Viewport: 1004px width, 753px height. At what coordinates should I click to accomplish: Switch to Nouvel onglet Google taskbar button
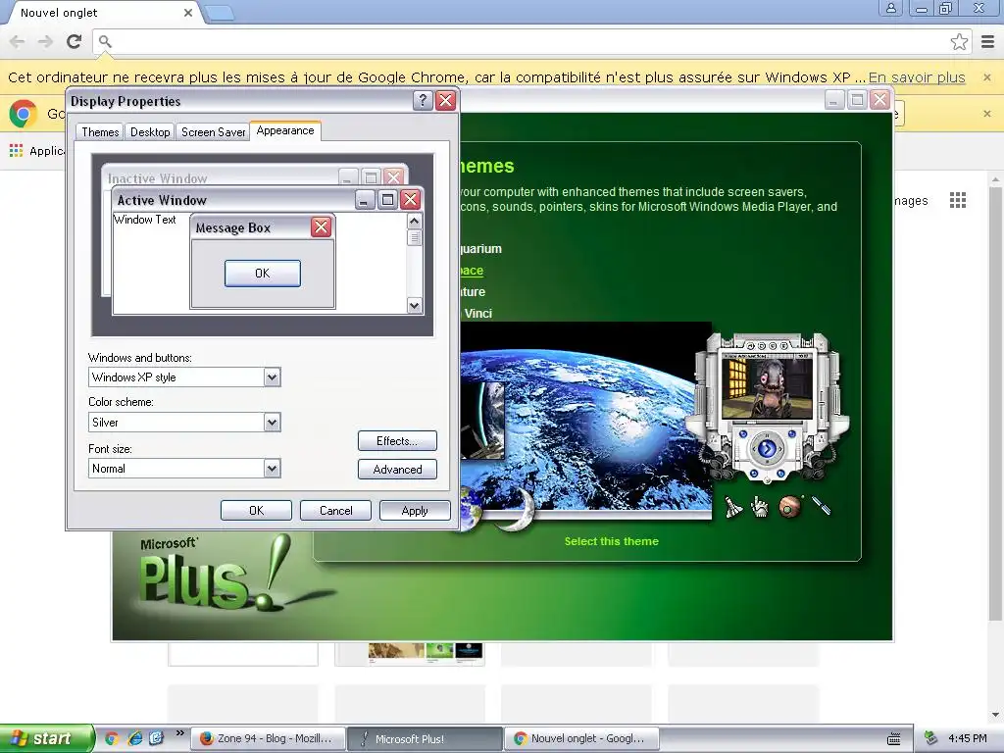(582, 739)
